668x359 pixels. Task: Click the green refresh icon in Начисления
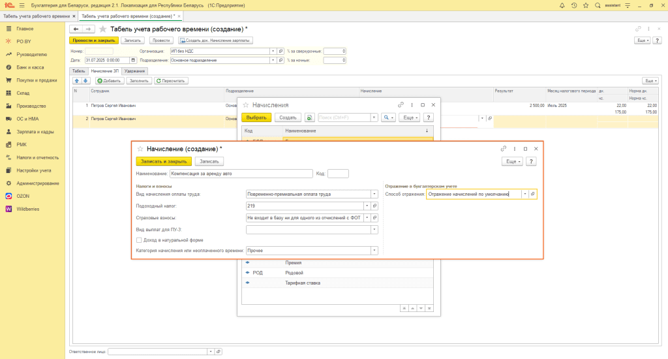coord(310,117)
